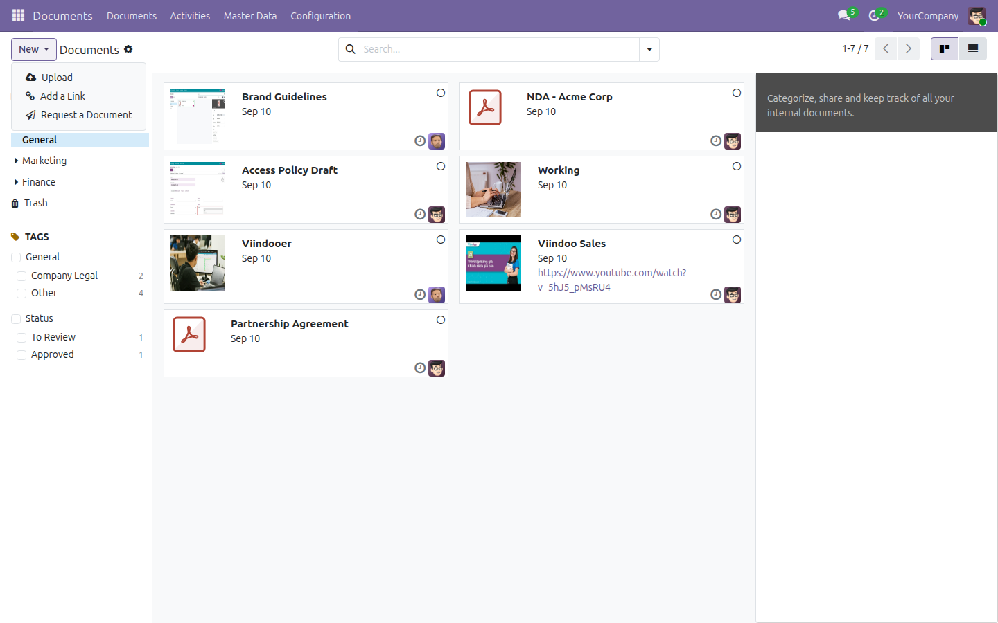Check the To Review status filter
The width and height of the screenshot is (998, 623).
pyautogui.click(x=21, y=337)
